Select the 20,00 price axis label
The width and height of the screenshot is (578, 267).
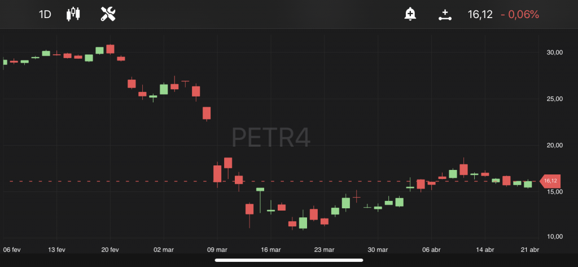(554, 145)
